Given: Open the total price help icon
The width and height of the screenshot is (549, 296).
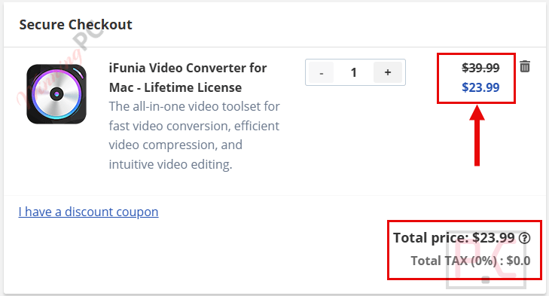Looking at the screenshot, I should click(524, 238).
